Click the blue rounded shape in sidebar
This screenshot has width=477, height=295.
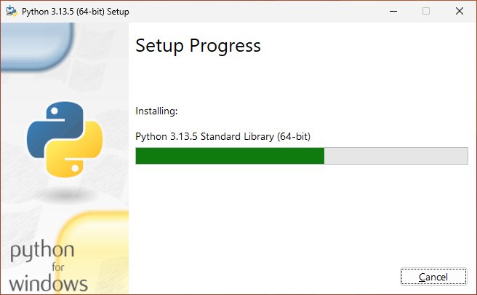click(x=36, y=46)
